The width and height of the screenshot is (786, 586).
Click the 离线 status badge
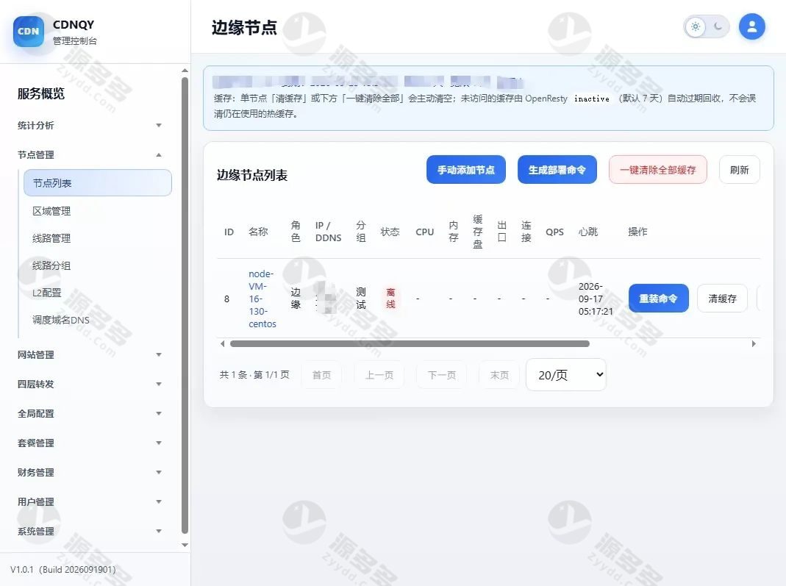click(x=390, y=299)
